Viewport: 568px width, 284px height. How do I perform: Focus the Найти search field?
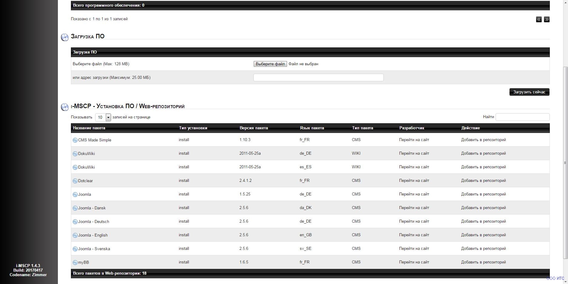tap(523, 117)
